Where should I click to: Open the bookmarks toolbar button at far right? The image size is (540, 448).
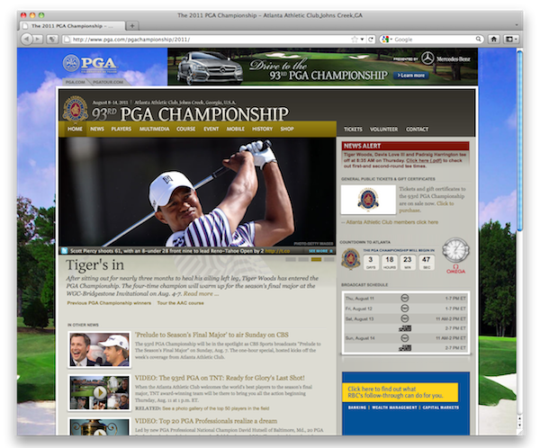tap(510, 40)
